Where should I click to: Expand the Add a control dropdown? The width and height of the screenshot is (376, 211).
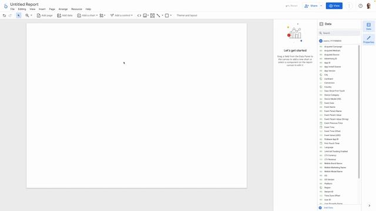(122, 16)
